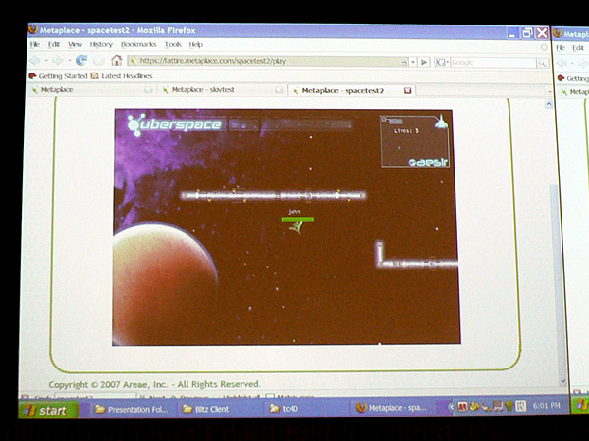Click the Metaplace - spa... taskbar button

392,408
